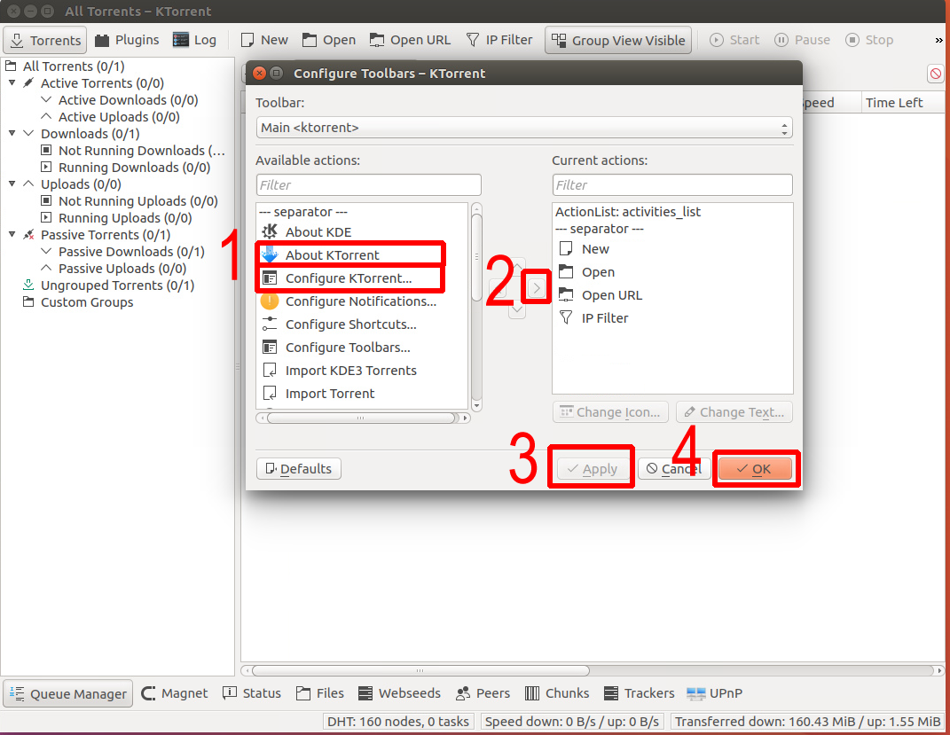This screenshot has width=950, height=735.
Task: Collapse the Active Torrents group
Action: 12,82
